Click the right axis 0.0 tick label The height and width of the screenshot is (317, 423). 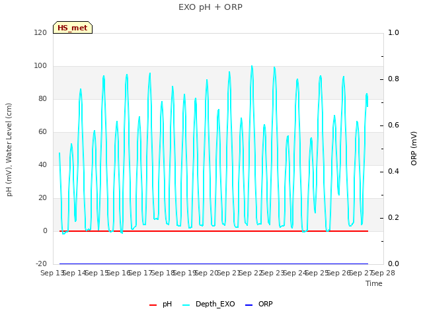coord(393,264)
